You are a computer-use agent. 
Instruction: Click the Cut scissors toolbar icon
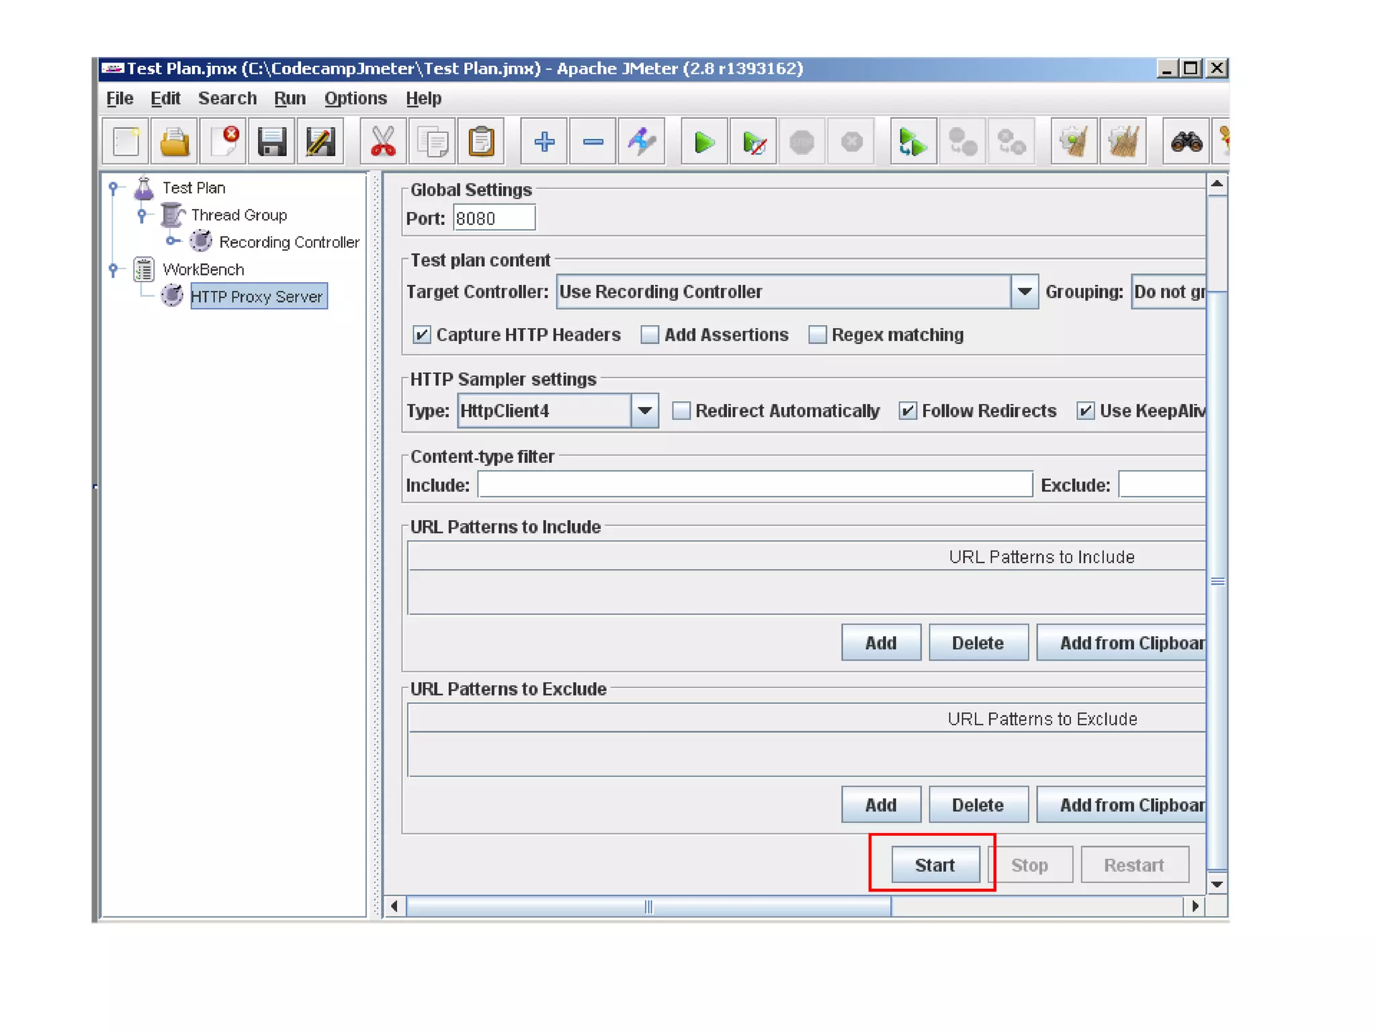(x=383, y=142)
